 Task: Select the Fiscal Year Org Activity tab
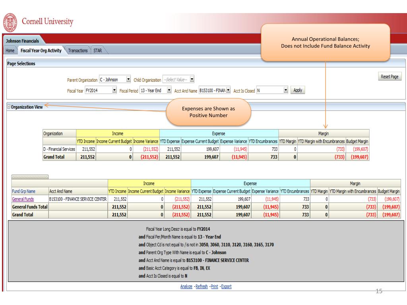(41, 50)
